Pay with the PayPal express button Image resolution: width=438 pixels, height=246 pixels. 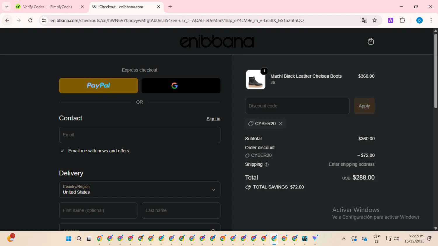98,86
